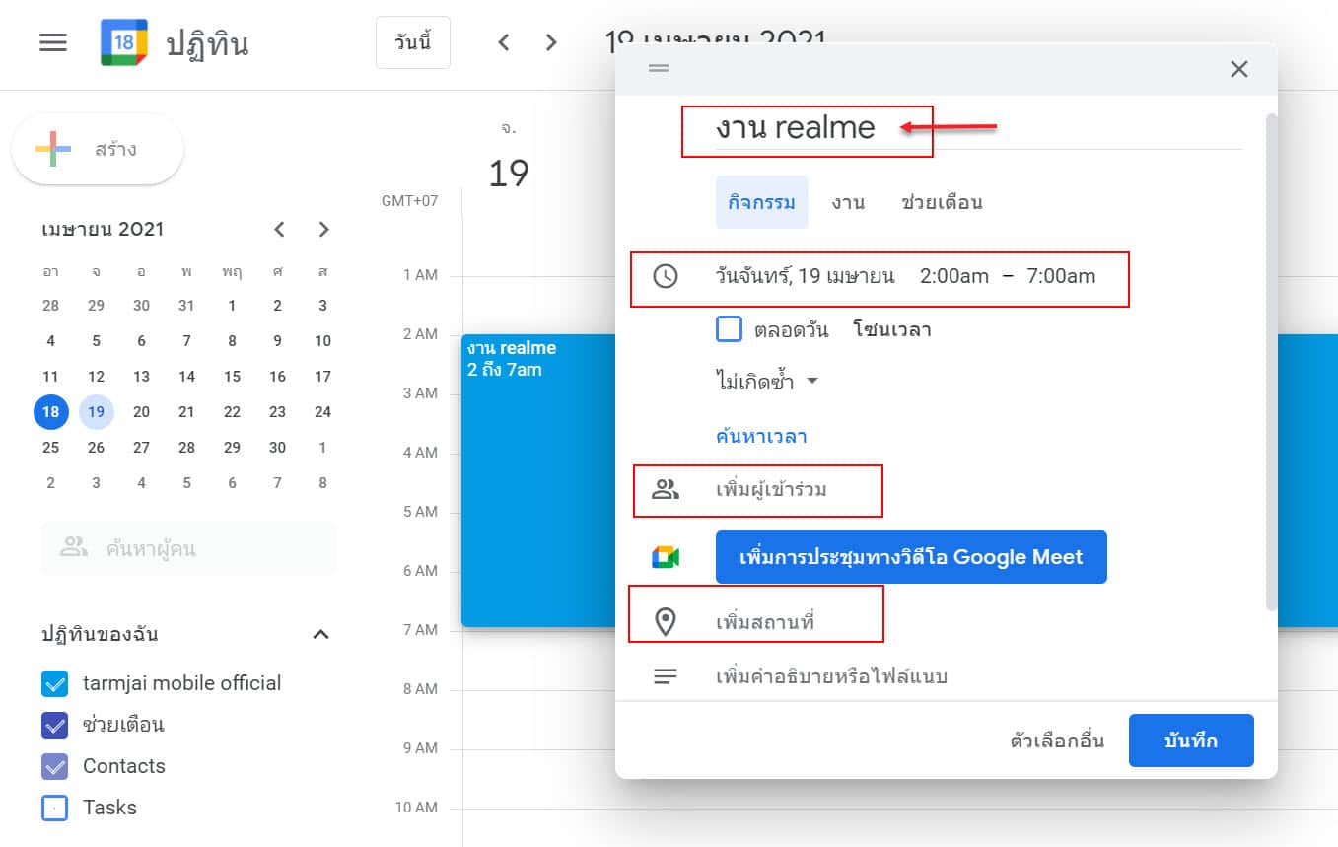Open the main hamburger menu
The height and width of the screenshot is (847, 1338).
pos(52,43)
